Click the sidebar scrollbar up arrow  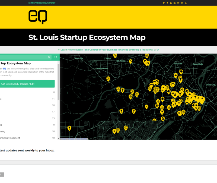(x=59, y=62)
